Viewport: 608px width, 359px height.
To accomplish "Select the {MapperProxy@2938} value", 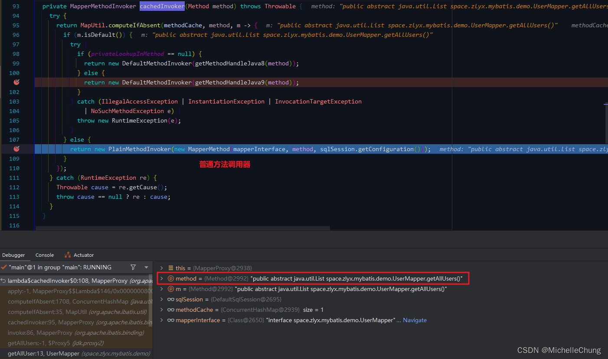I will click(x=222, y=268).
